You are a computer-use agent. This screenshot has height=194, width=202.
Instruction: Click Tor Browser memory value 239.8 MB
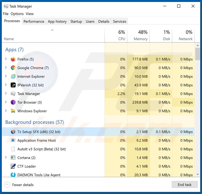point(140,102)
